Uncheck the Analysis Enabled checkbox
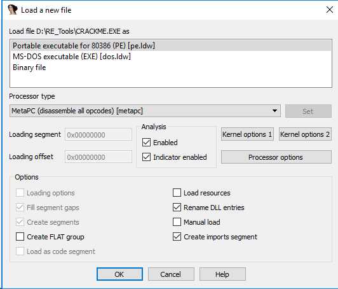 (x=146, y=143)
